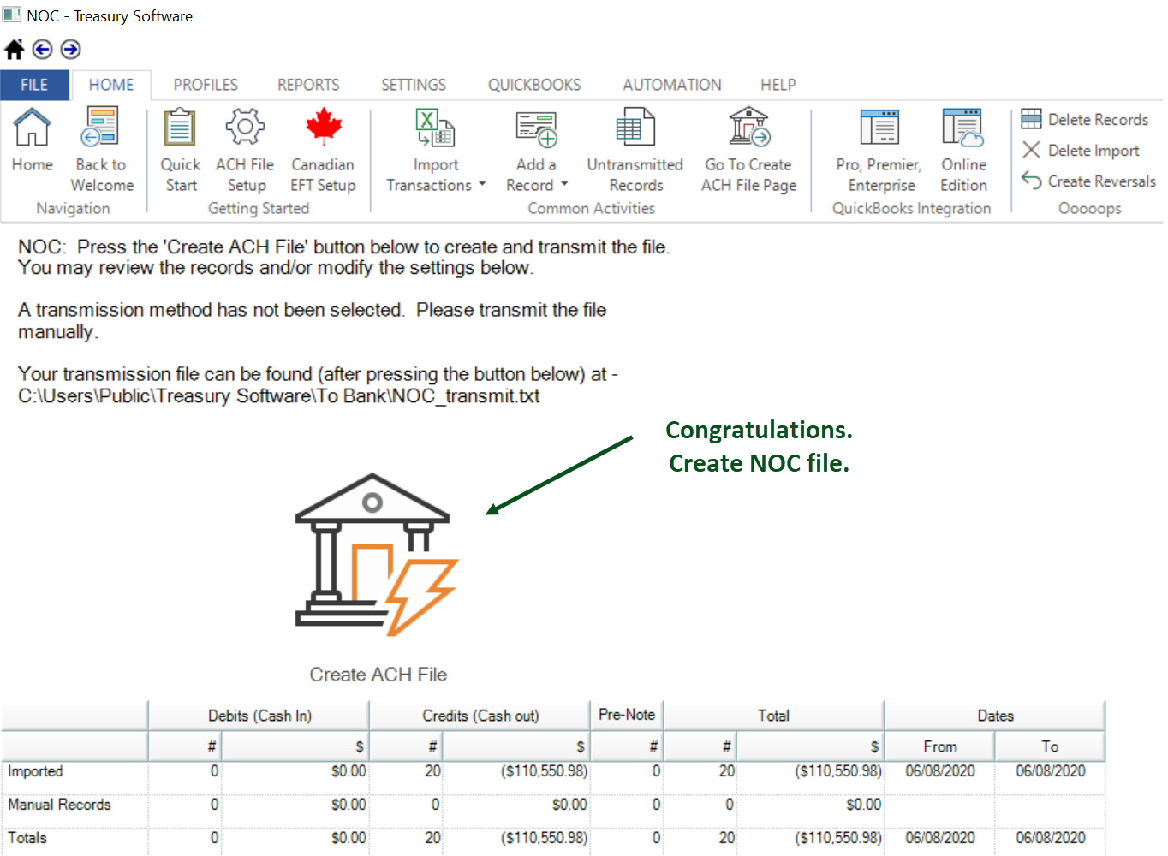Click the Treasury Software title bar app icon
The width and height of the screenshot is (1168, 856).
[11, 15]
